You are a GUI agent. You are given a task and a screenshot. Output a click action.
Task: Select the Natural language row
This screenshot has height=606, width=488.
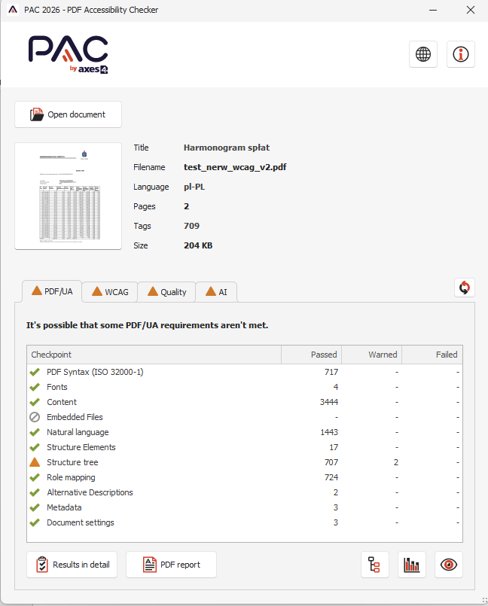click(x=245, y=432)
